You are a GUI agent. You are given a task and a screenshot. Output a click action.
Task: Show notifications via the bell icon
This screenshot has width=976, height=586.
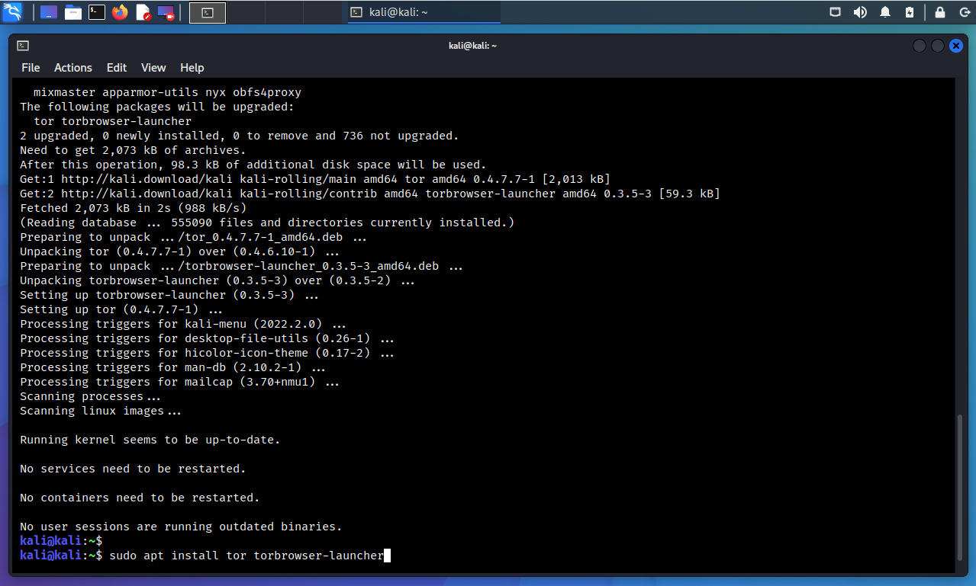click(x=885, y=12)
